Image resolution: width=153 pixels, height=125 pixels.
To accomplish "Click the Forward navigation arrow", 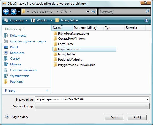I will [13, 12].
